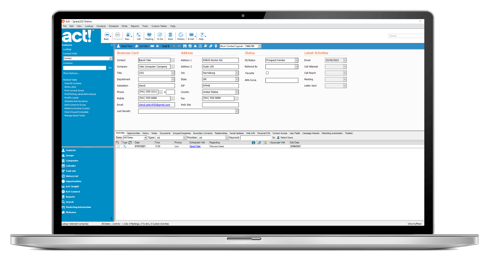Click View All Contacts task link

[x=73, y=83]
